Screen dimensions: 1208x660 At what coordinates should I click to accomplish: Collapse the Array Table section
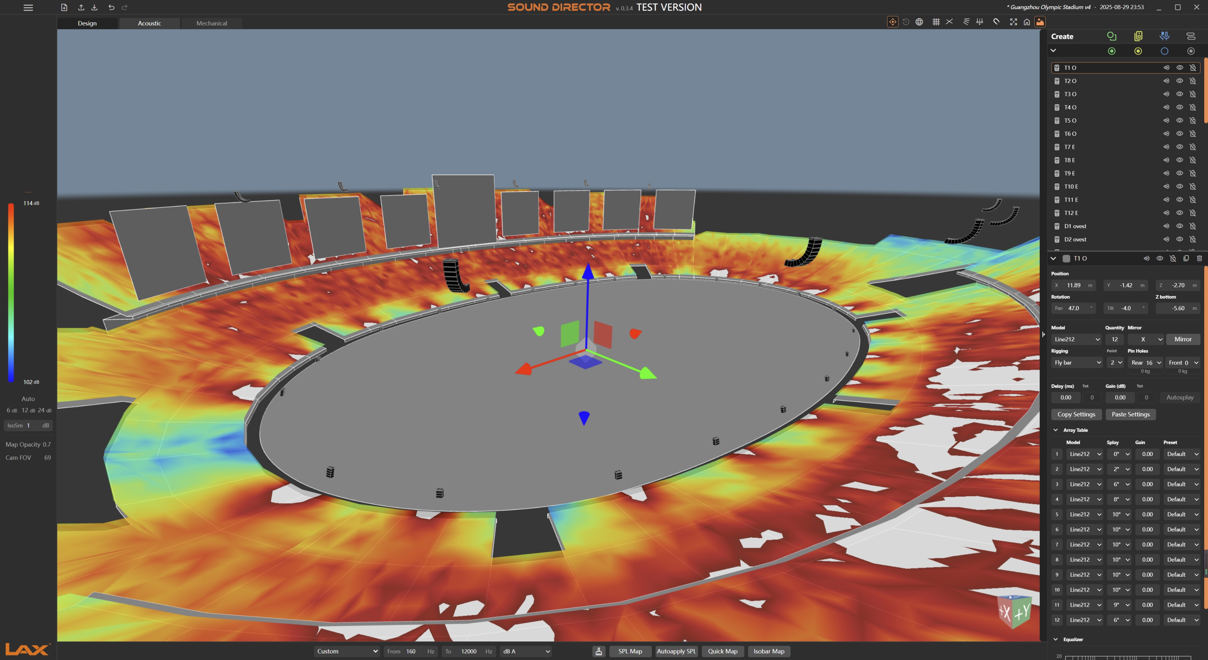click(x=1056, y=430)
